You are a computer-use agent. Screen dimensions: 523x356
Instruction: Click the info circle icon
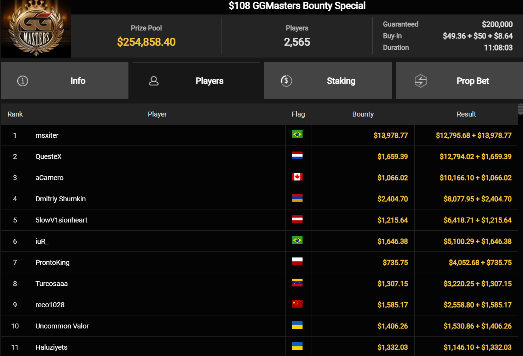(x=23, y=81)
